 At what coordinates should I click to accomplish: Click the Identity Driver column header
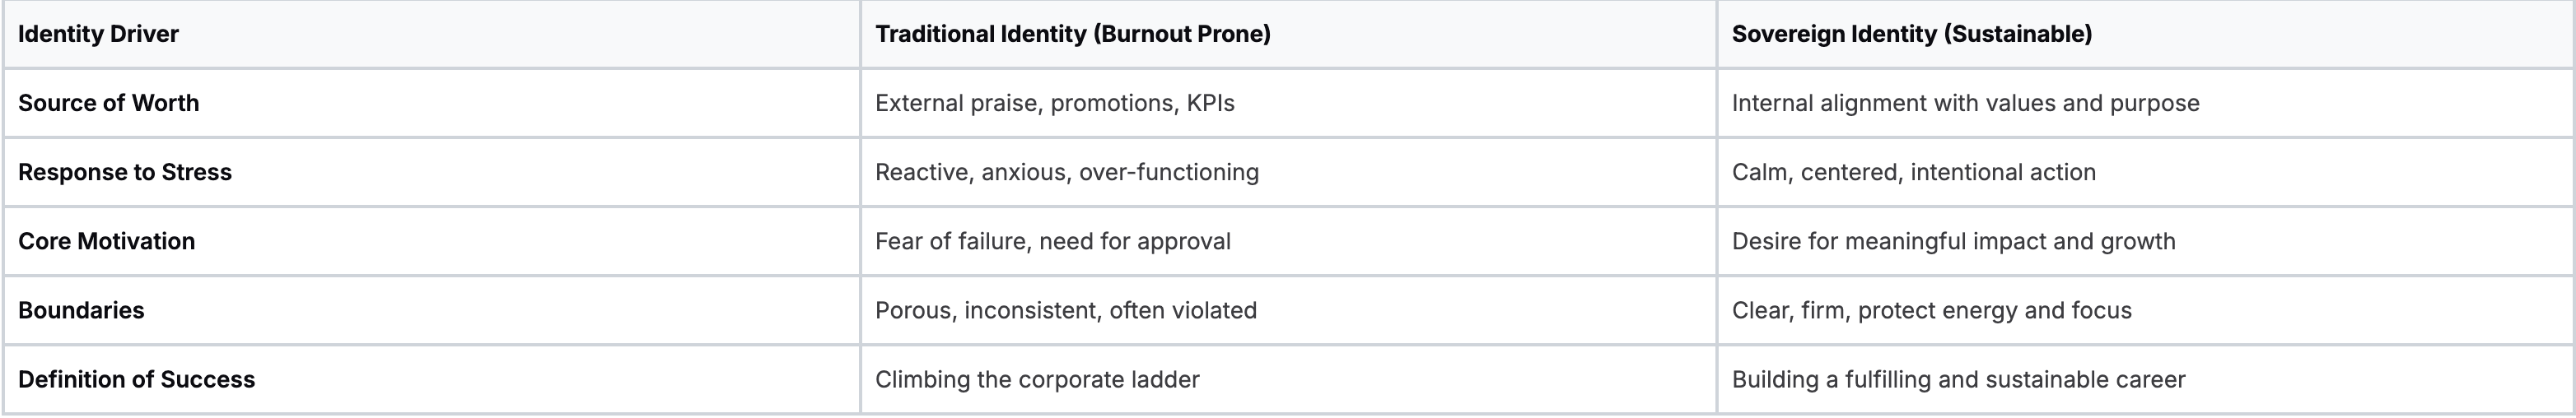coord(98,34)
